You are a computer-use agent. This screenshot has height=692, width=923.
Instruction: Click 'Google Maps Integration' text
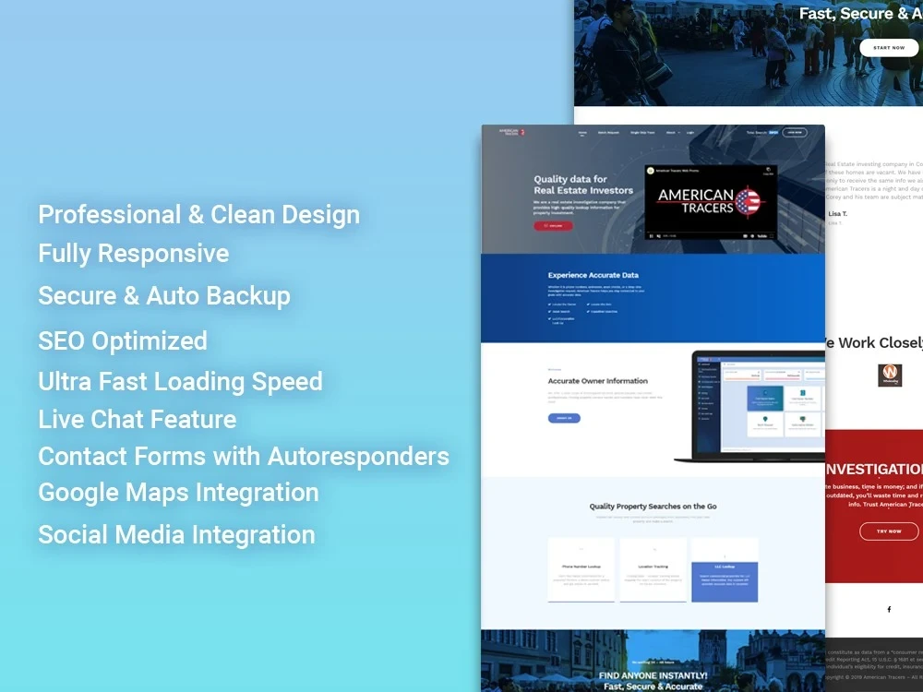178,493
